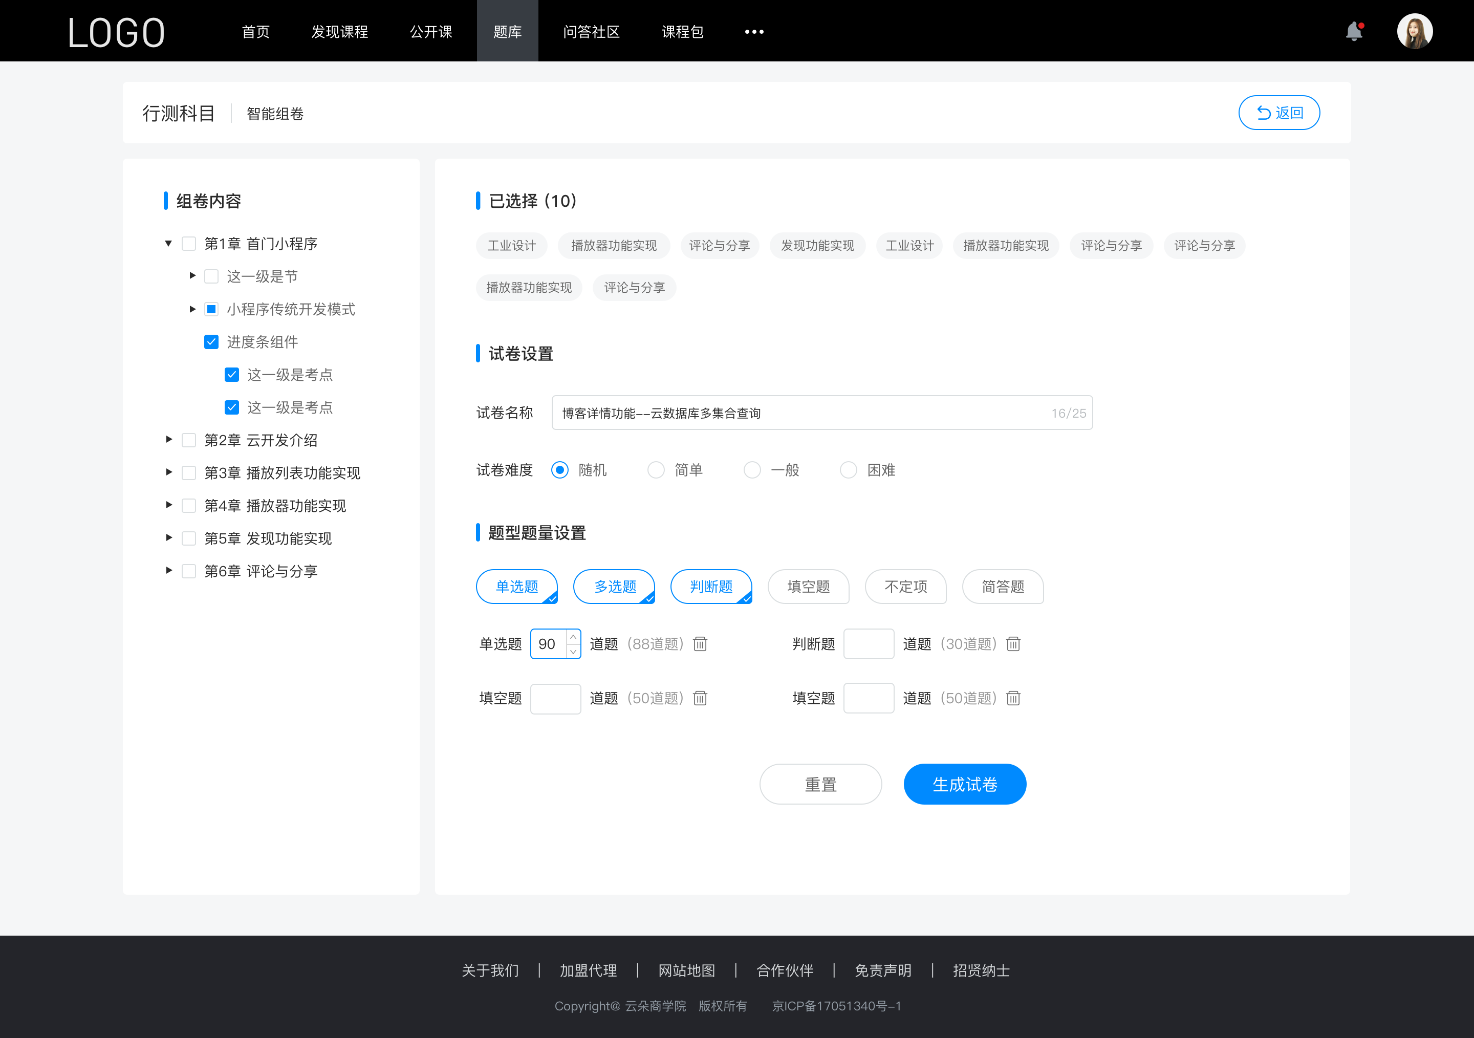This screenshot has width=1474, height=1038.
Task: Click the 判断题 question type icon
Action: (712, 587)
